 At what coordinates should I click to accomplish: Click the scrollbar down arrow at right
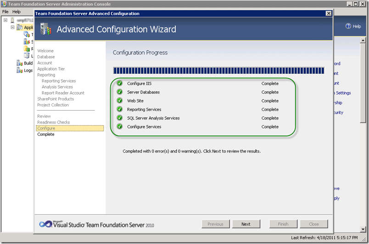[363, 229]
